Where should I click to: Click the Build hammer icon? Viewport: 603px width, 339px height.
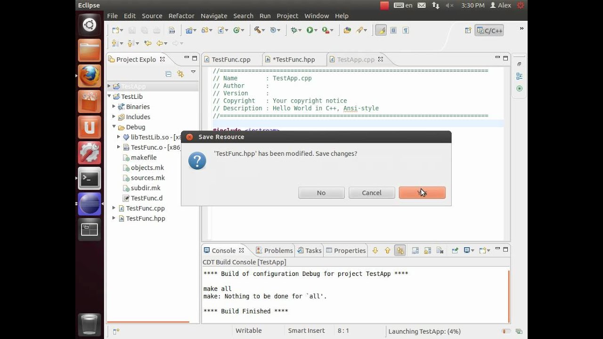click(x=257, y=30)
